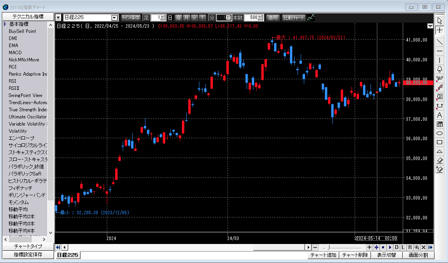The height and width of the screenshot is (263, 448).
Task: Open the 本数 500 spinner dropdown
Action: point(261,18)
